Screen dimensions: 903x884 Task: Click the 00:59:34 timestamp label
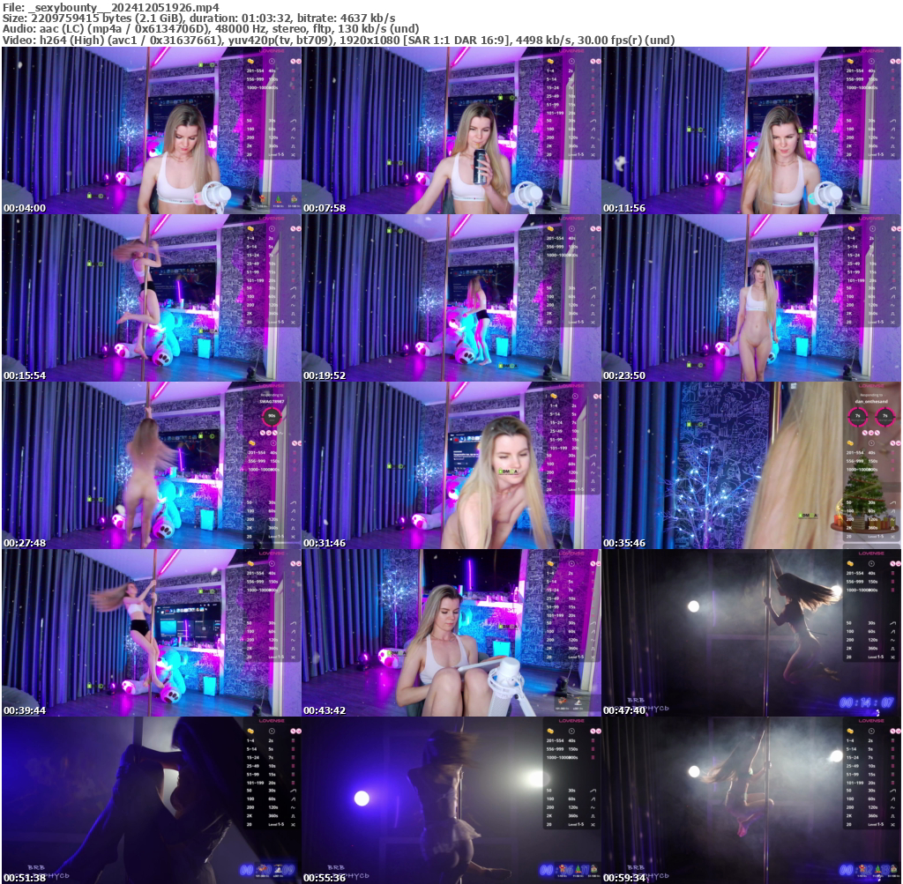click(624, 878)
